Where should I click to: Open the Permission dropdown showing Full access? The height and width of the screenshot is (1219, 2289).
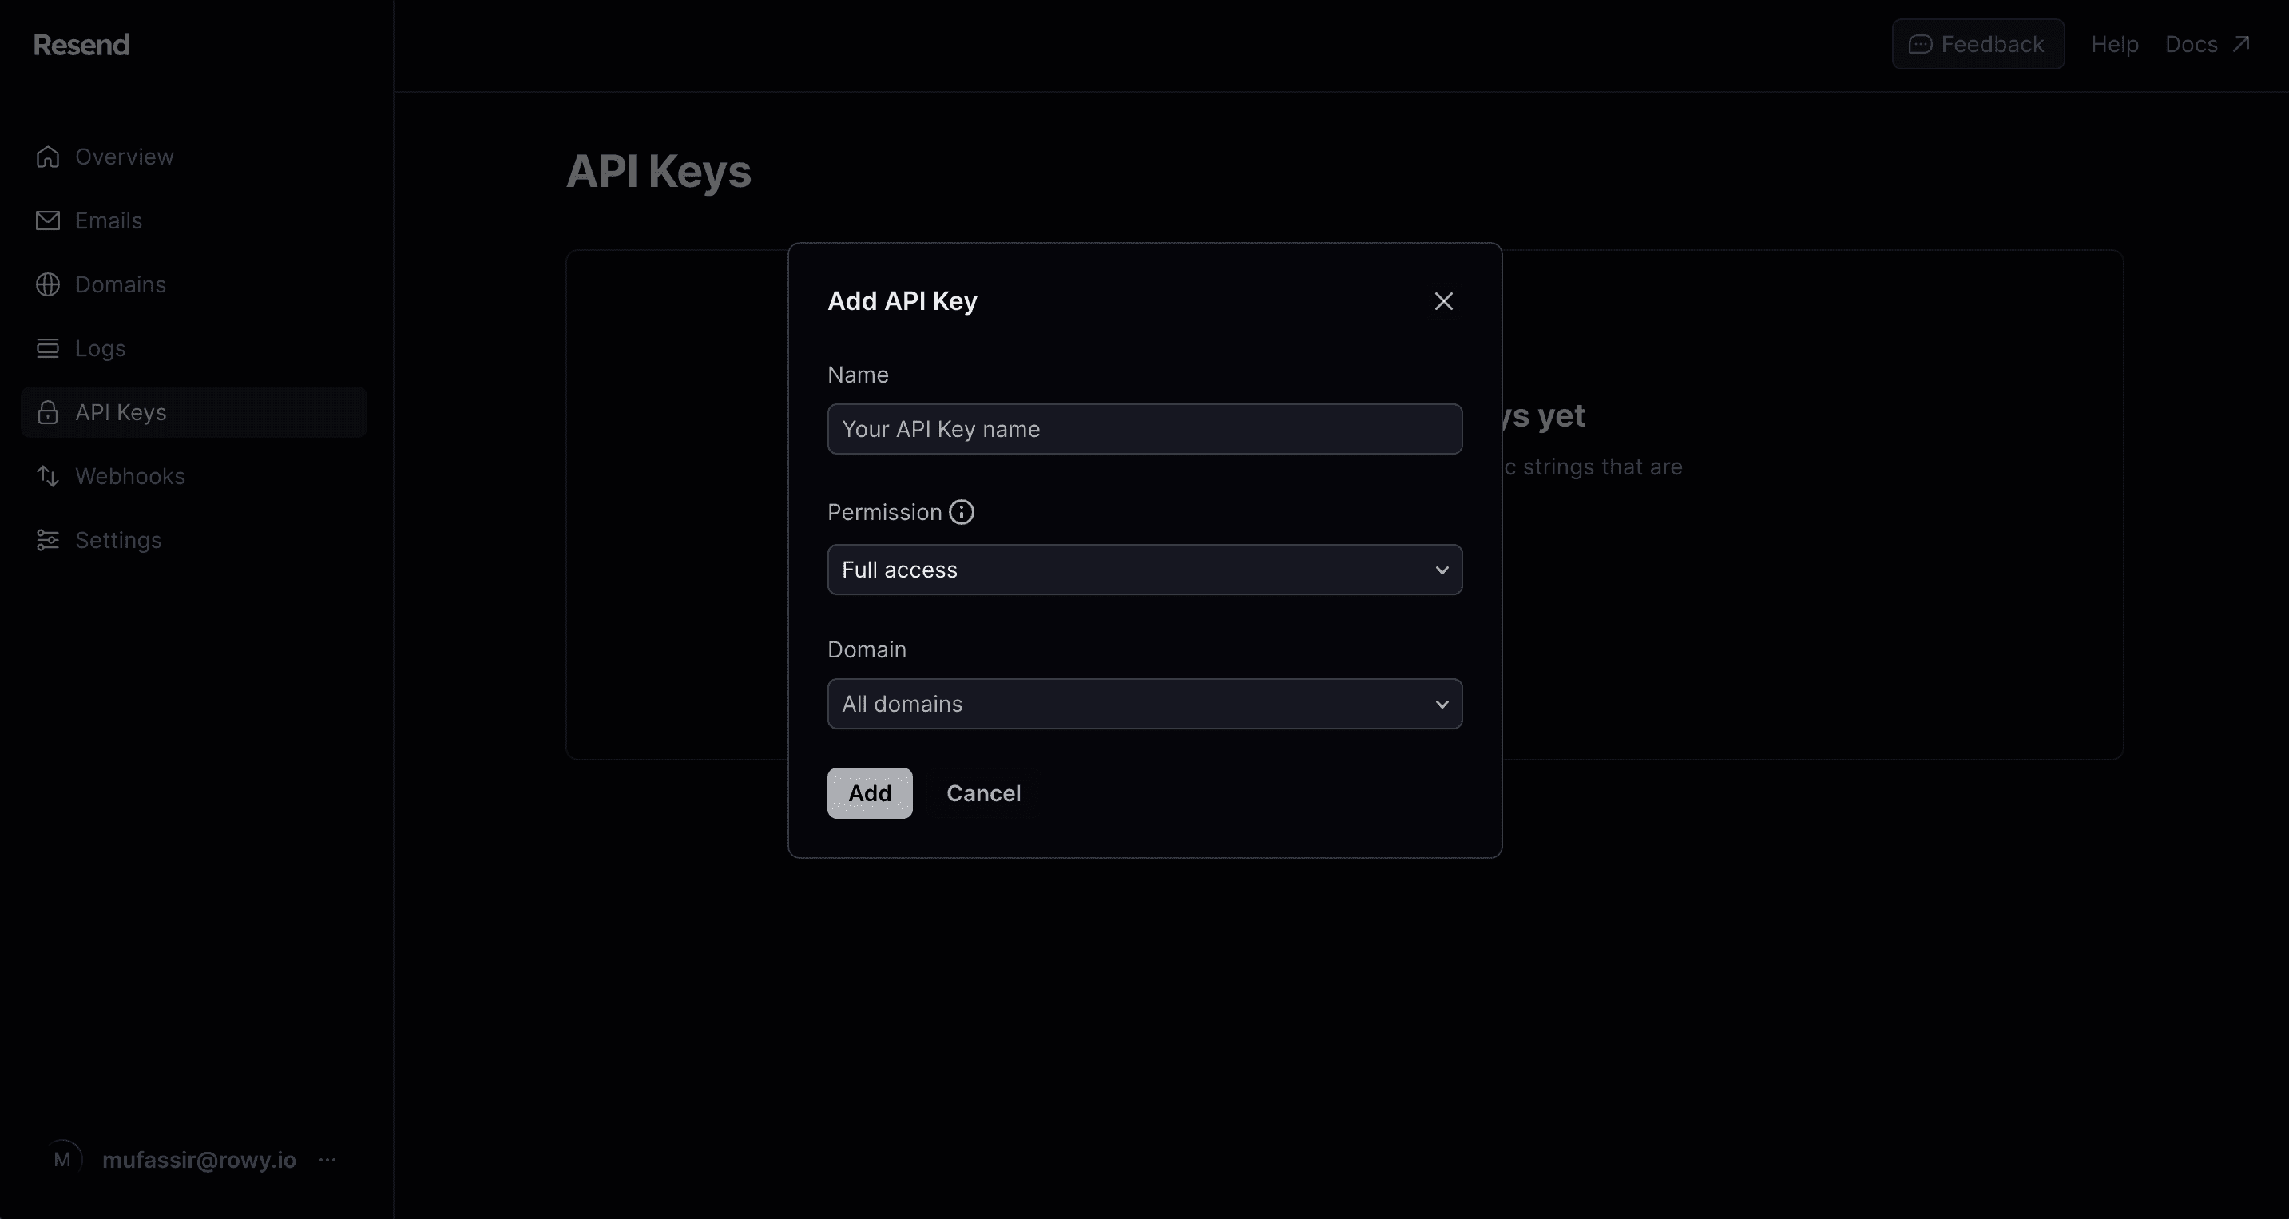[1144, 570]
